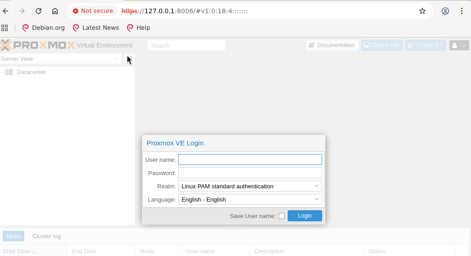
Task: Switch to the Cluster log tab
Action: [x=47, y=236]
